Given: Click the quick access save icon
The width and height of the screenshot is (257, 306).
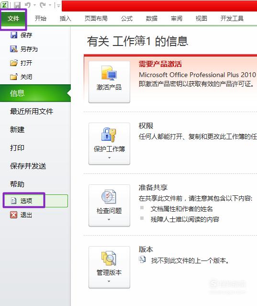Looking at the screenshot, I should pos(17,5).
